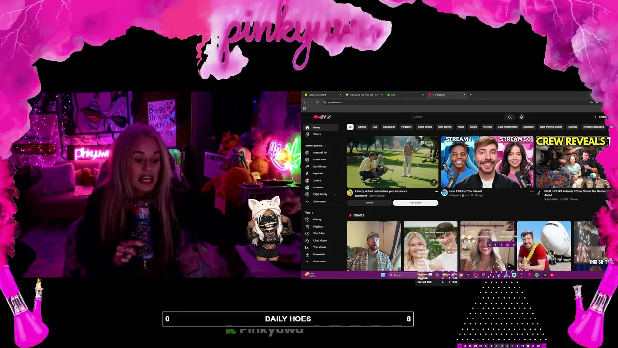Open Spotify from the taskbar

click(x=537, y=275)
